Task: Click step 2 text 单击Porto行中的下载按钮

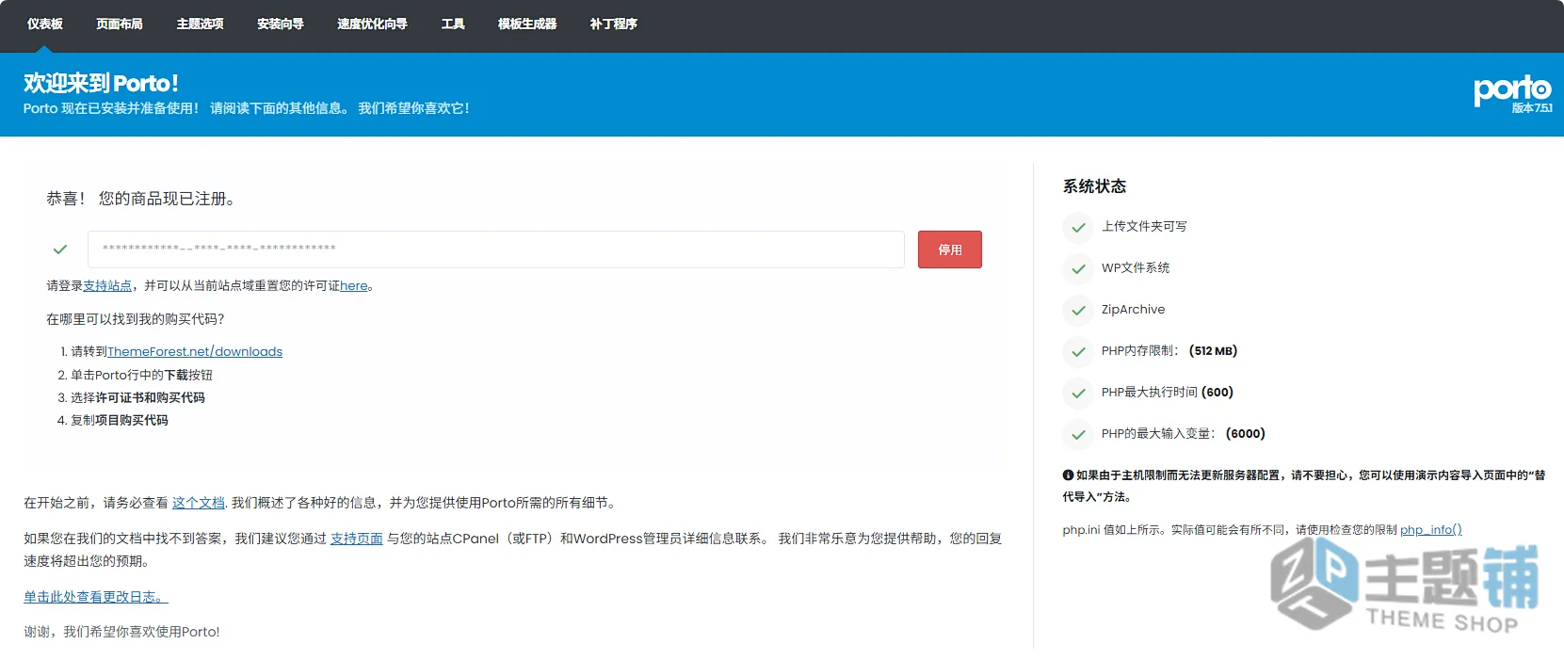Action: [141, 375]
